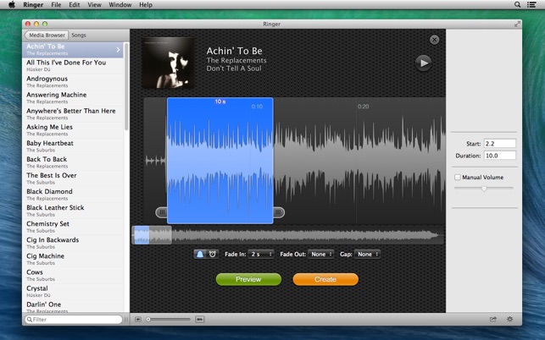Image resolution: width=545 pixels, height=340 pixels.
Task: Select the ringtone bell icon
Action: (200, 254)
